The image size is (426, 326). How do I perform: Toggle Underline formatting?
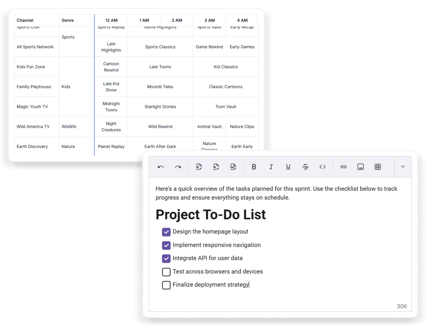coord(288,167)
